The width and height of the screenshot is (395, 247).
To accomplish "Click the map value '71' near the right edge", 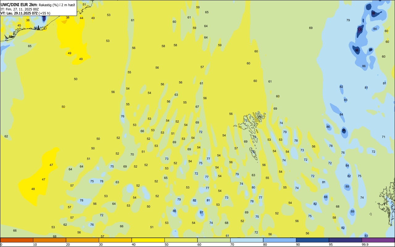I will click(384, 137).
